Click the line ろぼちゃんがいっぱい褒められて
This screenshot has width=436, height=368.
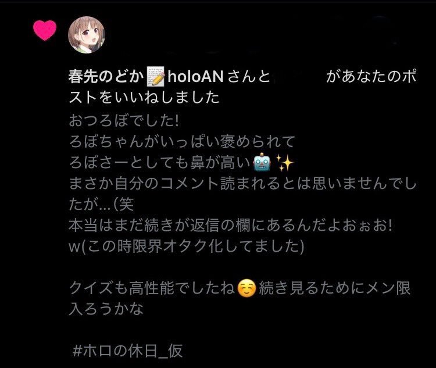(182, 142)
